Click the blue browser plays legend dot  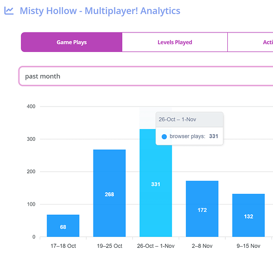click(164, 137)
